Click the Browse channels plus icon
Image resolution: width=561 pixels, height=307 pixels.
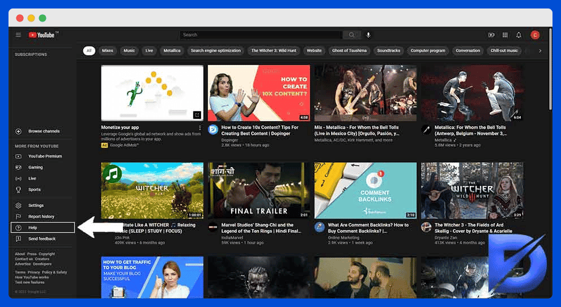point(18,131)
